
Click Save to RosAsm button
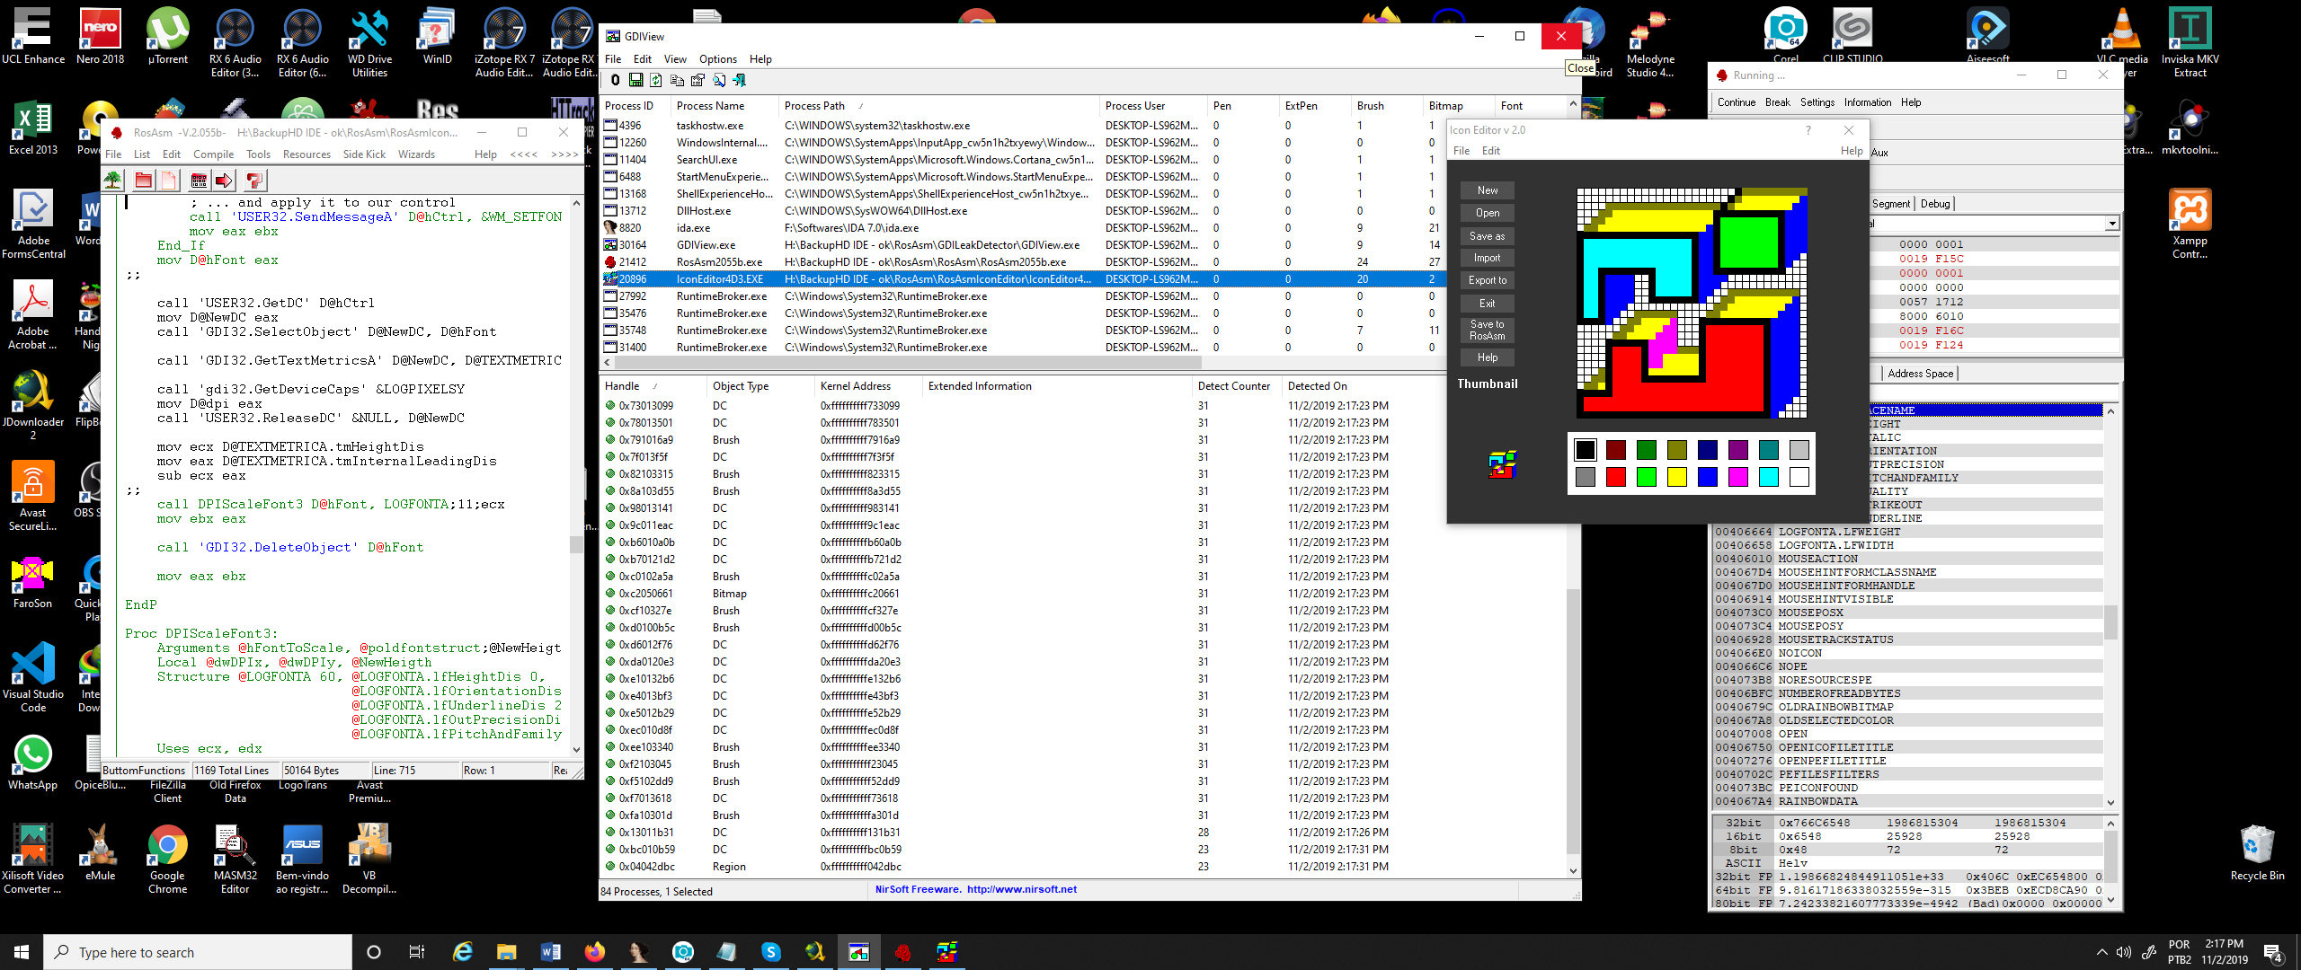(1488, 331)
